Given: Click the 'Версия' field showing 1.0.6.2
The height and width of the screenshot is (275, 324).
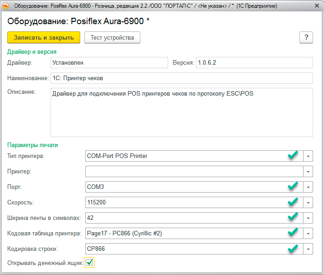Looking at the screenshot, I should tap(254, 62).
